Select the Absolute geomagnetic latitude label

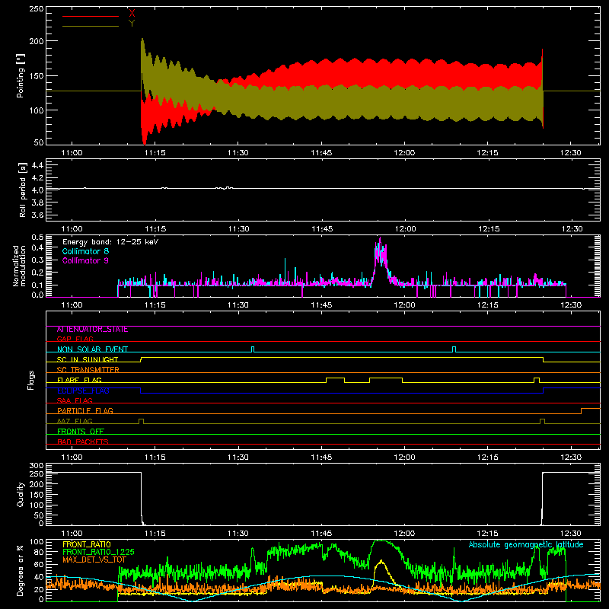(x=526, y=544)
